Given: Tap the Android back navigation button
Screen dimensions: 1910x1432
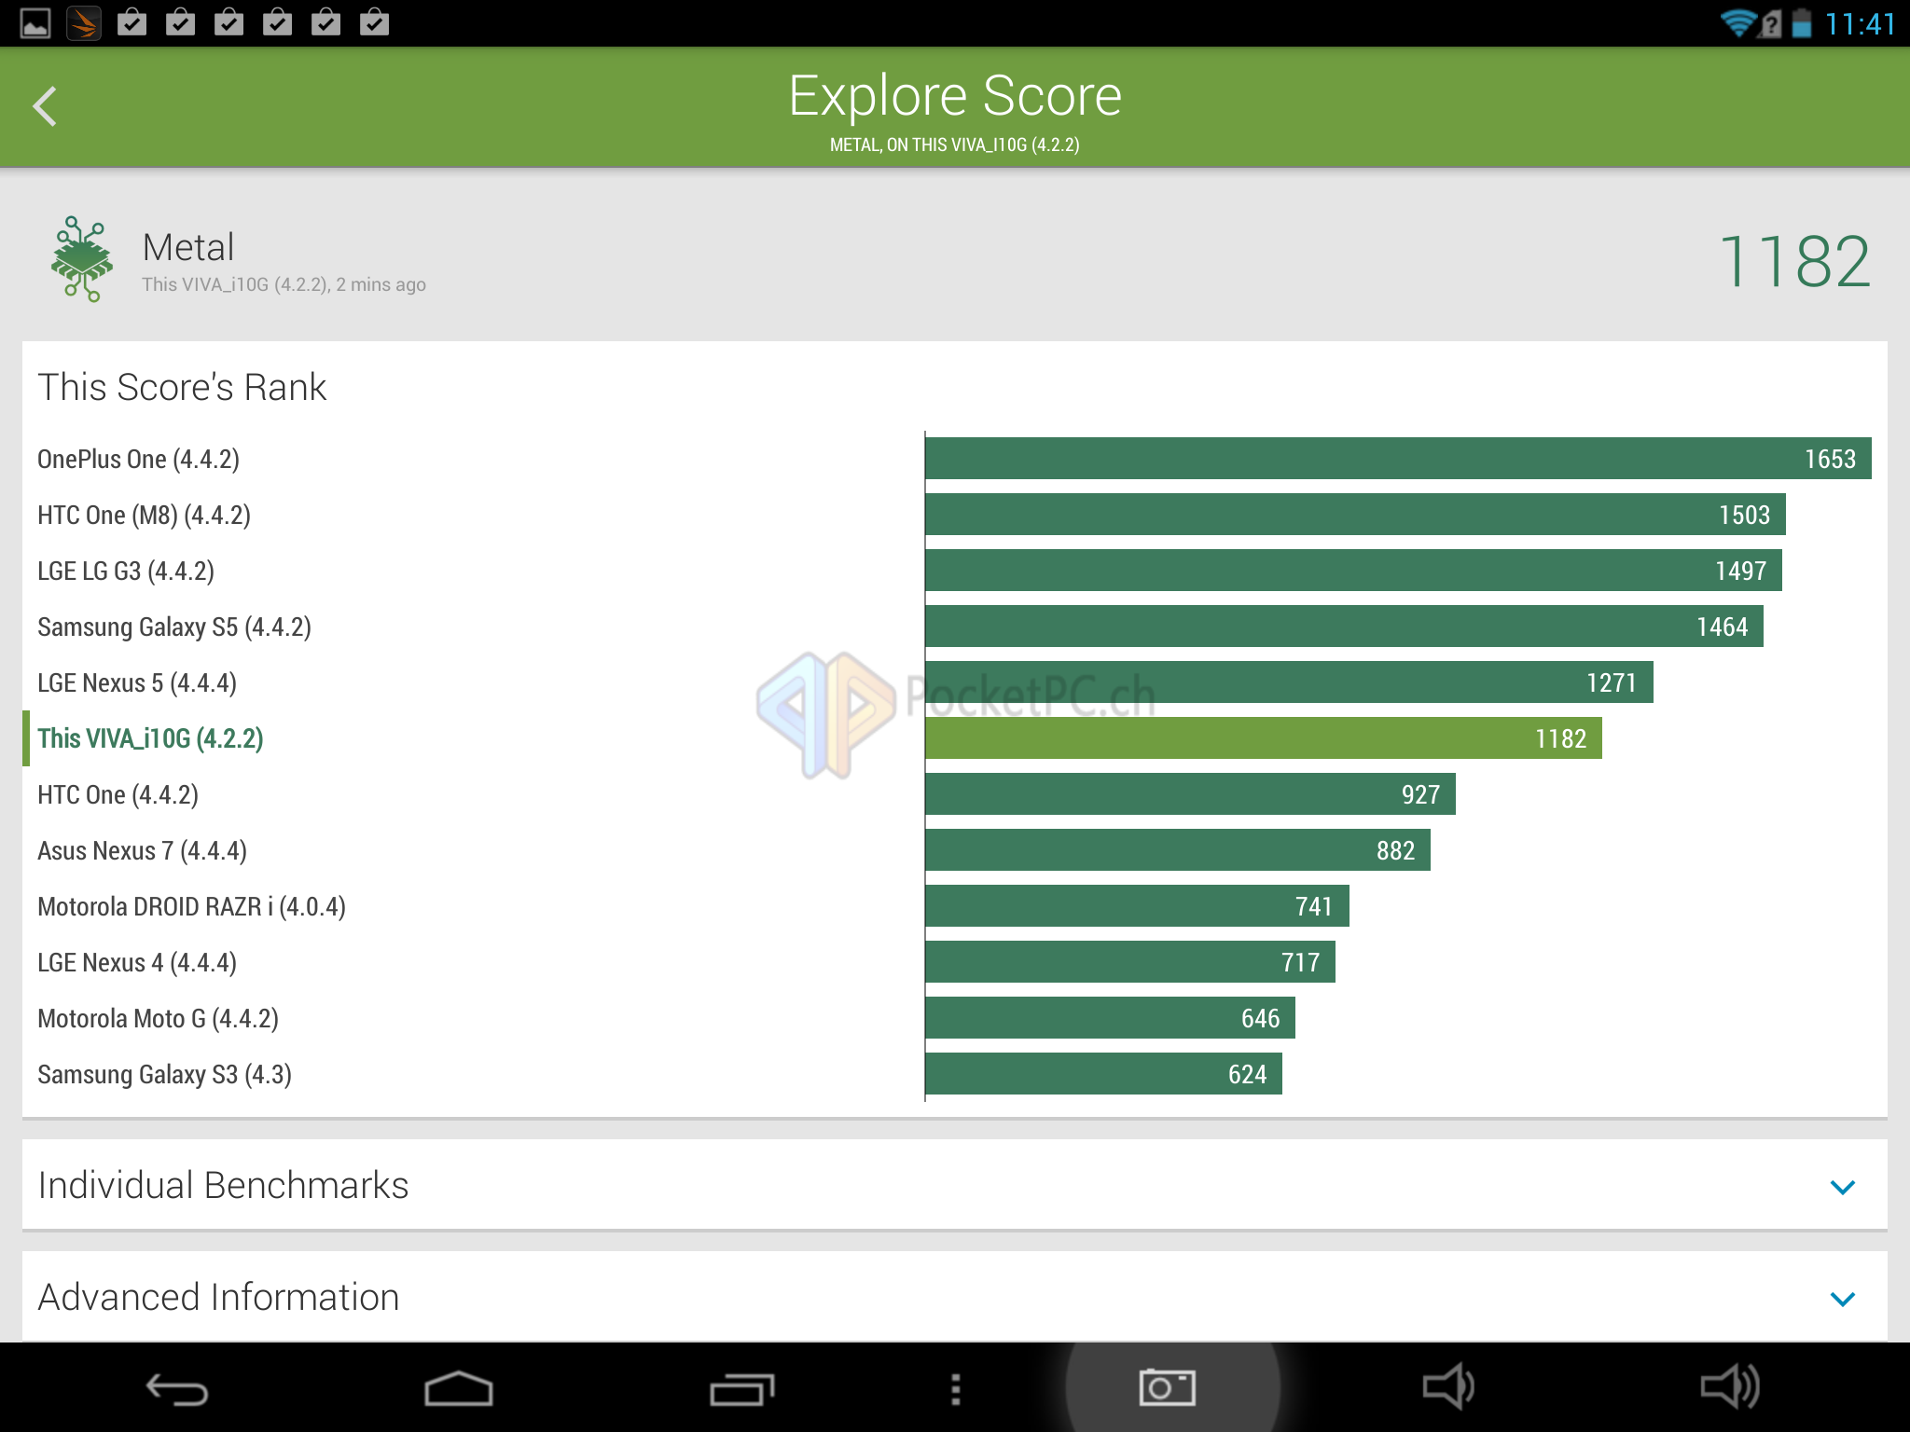Looking at the screenshot, I should pos(177,1389).
